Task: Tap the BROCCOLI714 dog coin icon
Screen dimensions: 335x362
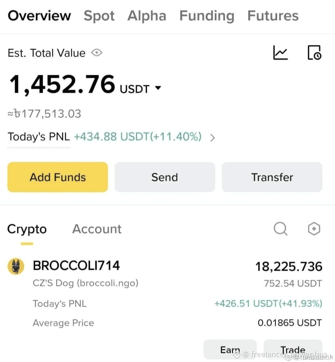Action: click(16, 266)
